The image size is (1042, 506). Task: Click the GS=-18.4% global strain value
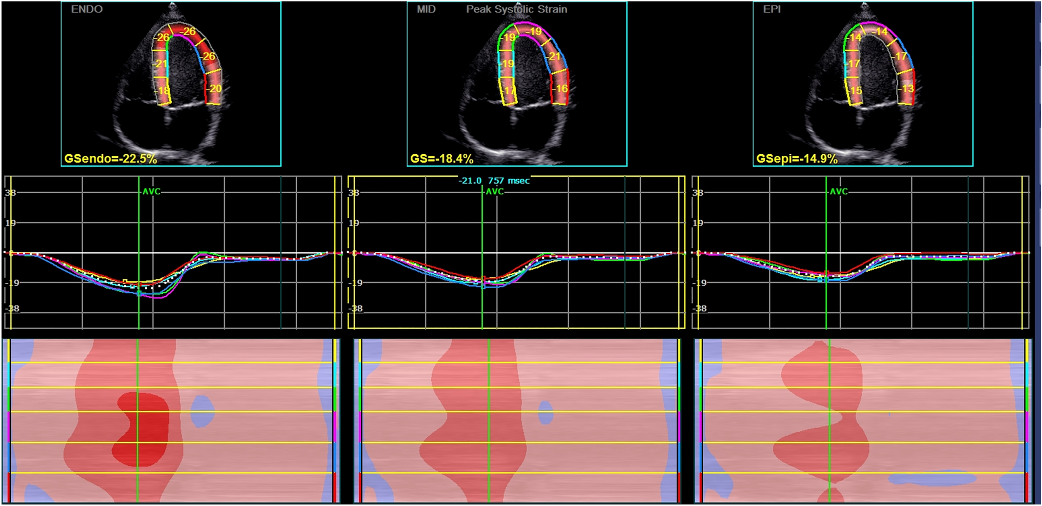coord(441,158)
